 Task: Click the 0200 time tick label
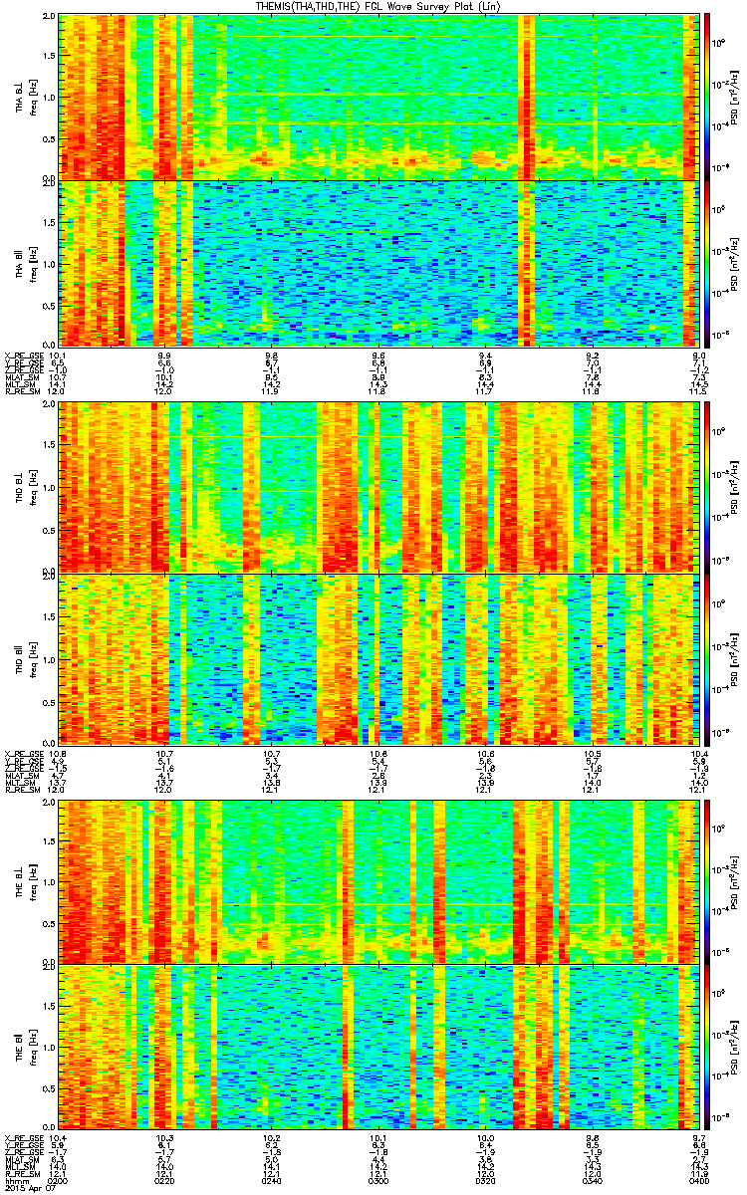pos(59,1180)
